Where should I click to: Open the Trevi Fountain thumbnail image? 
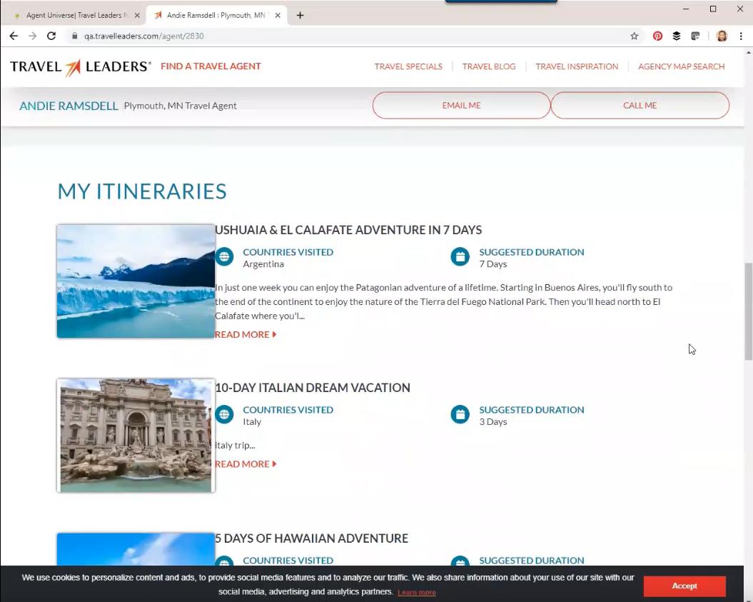tap(136, 436)
